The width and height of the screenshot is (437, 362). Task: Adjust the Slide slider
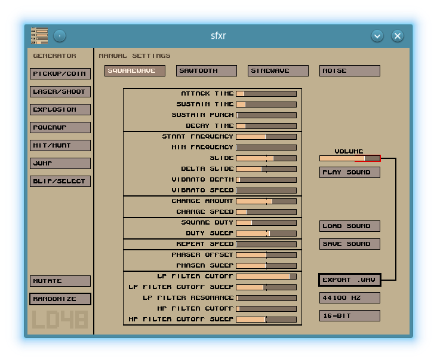pos(266,158)
